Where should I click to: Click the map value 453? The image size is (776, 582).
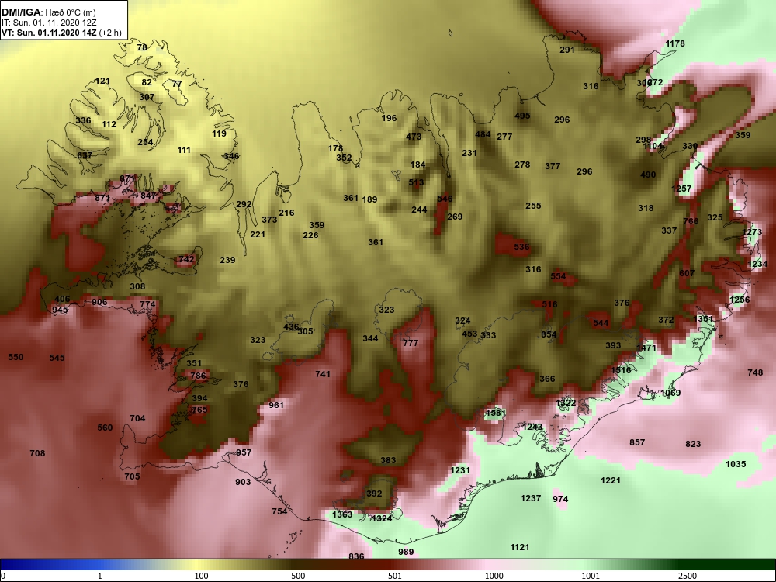(x=469, y=334)
